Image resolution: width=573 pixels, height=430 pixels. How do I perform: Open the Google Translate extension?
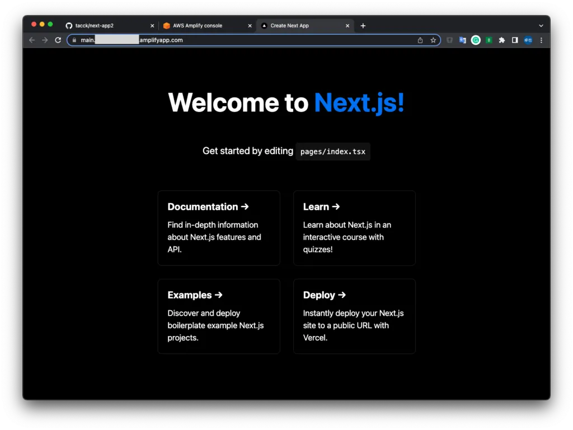[x=463, y=40]
